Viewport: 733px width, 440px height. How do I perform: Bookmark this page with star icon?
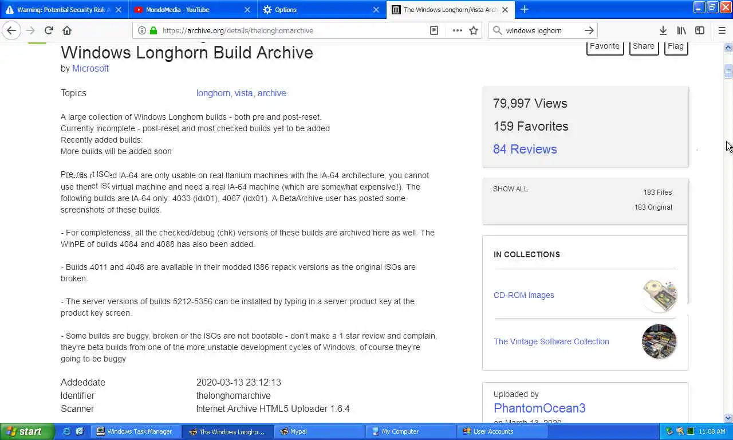point(474,30)
